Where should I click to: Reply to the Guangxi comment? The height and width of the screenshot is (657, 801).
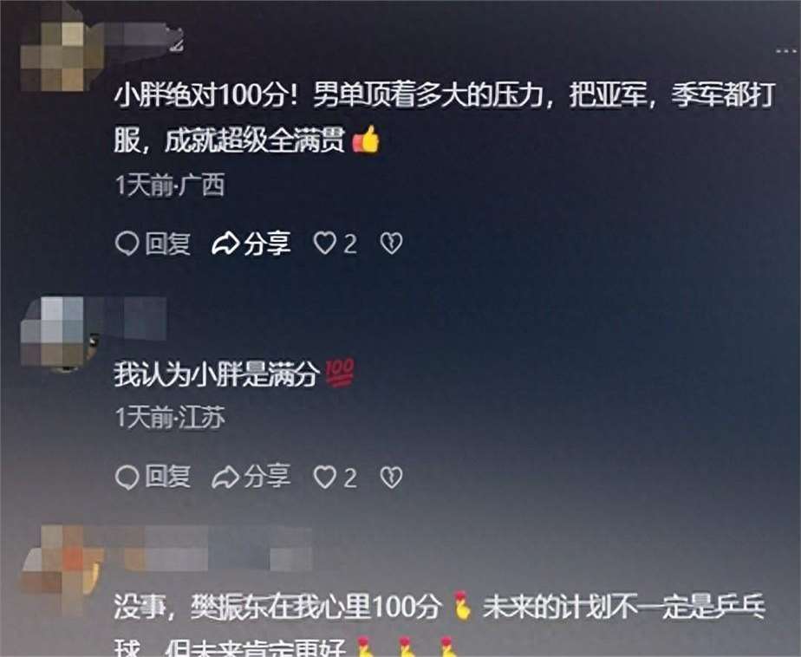click(153, 244)
